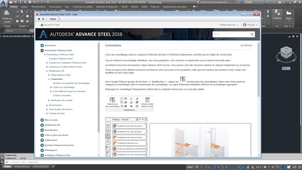Click the grid display icon in status bar
This screenshot has height=170, width=302.
pyautogui.click(x=197, y=167)
